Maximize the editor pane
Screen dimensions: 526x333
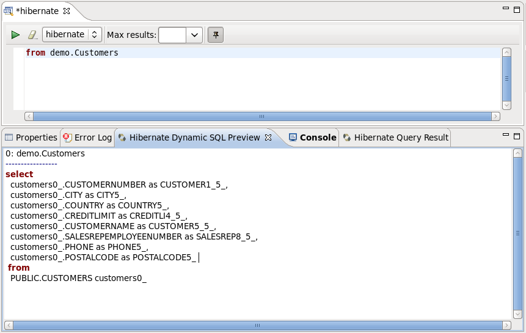click(517, 10)
